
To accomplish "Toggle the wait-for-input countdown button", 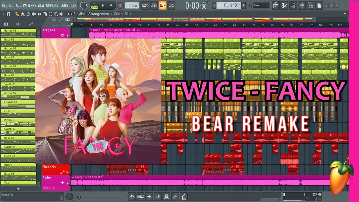I will [145, 5].
